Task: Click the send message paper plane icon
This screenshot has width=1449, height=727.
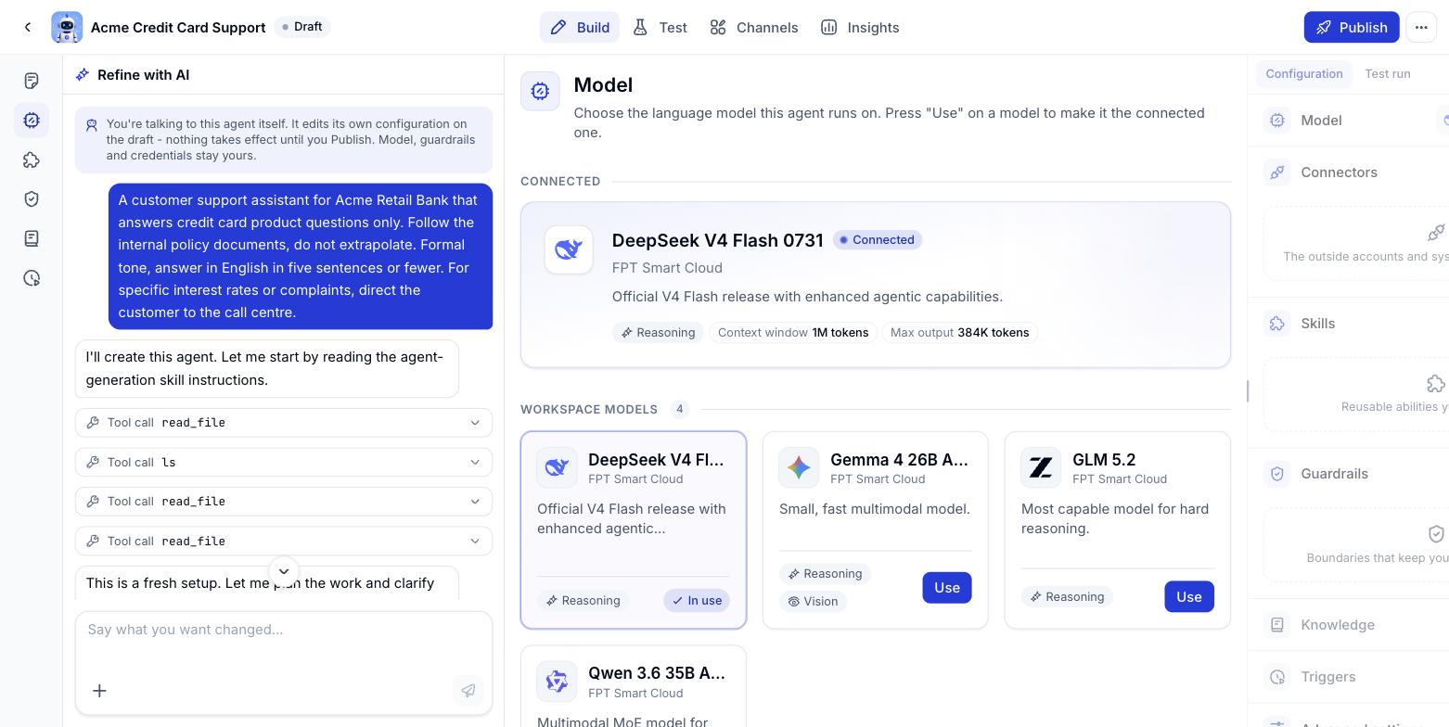Action: (468, 691)
